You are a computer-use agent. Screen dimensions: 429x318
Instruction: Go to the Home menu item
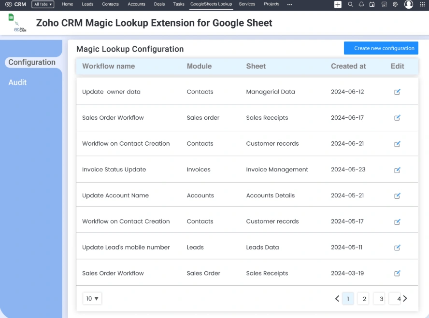coord(67,4)
